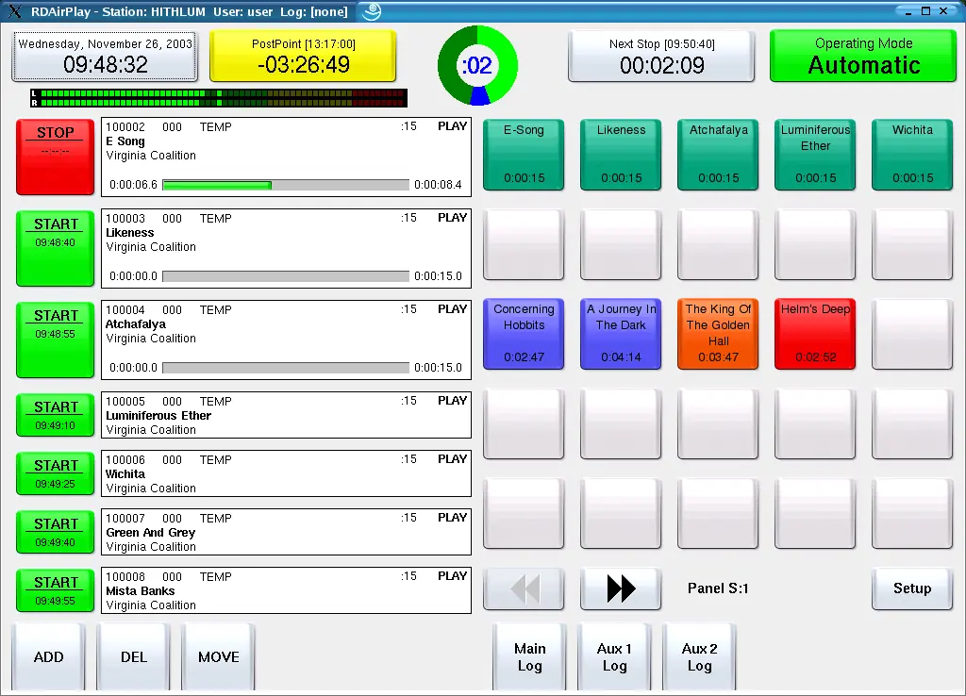966x696 pixels.
Task: Click the MOVE log button
Action: click(x=218, y=657)
